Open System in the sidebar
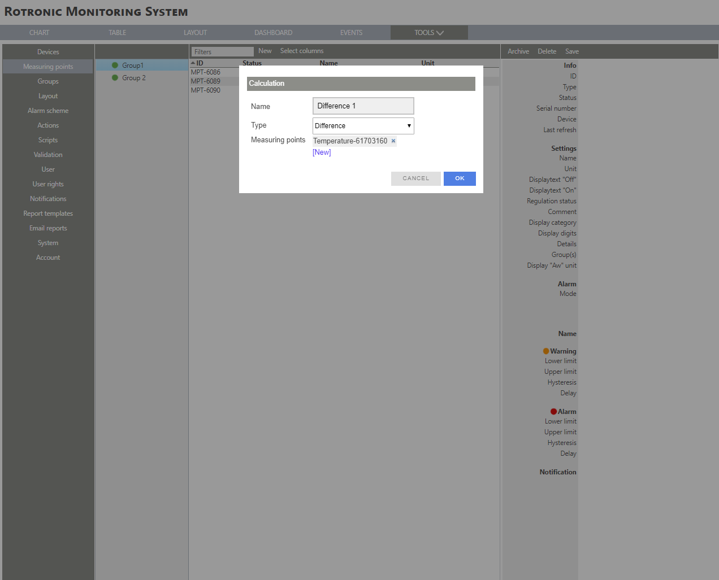Image resolution: width=719 pixels, height=580 pixels. pos(48,243)
